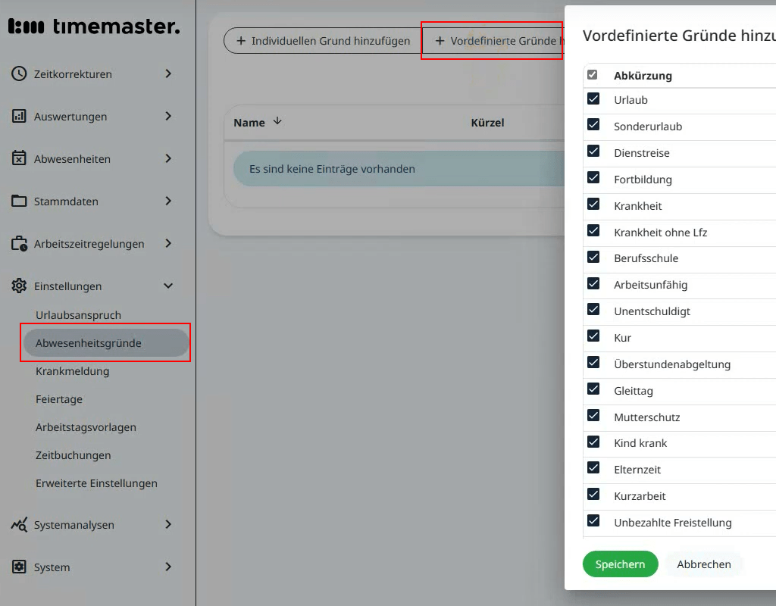776x606 pixels.
Task: Click the Abwesenheiten calendar icon
Action: (20, 158)
